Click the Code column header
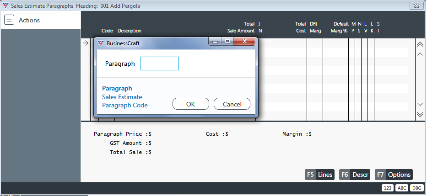 pos(107,31)
